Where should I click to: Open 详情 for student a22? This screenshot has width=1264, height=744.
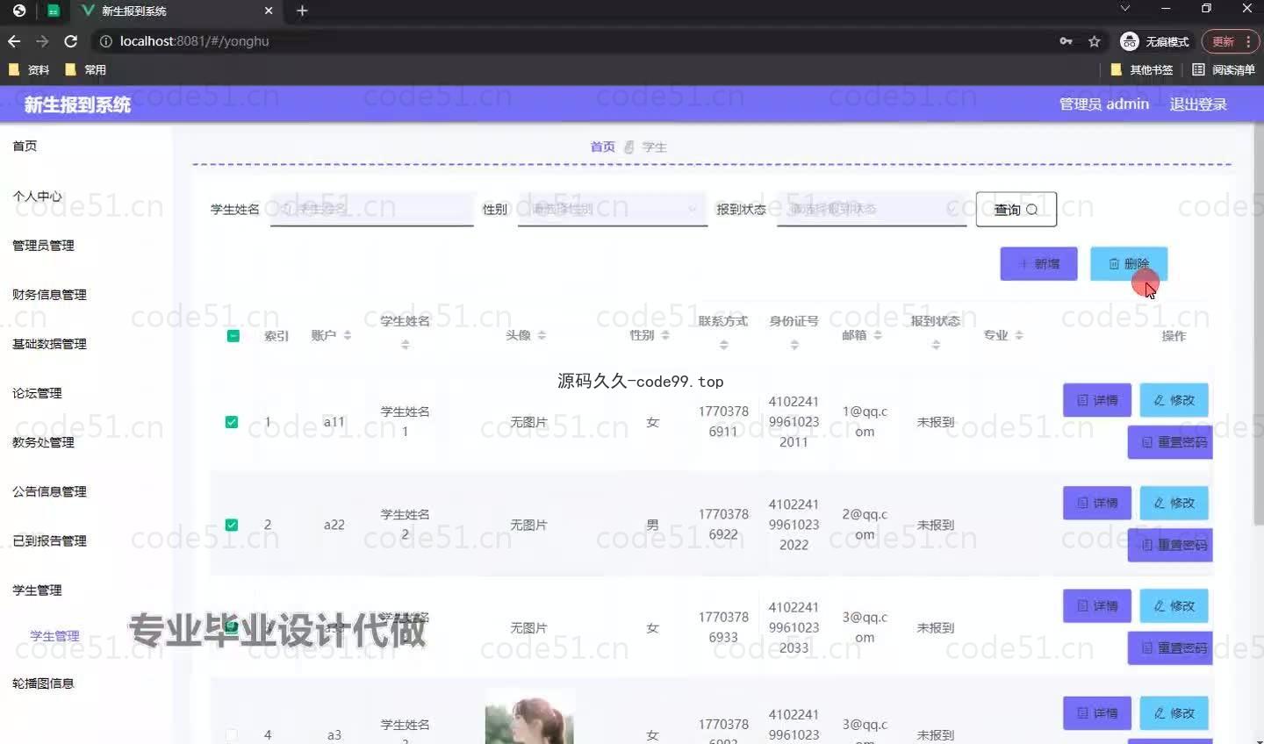click(1097, 503)
